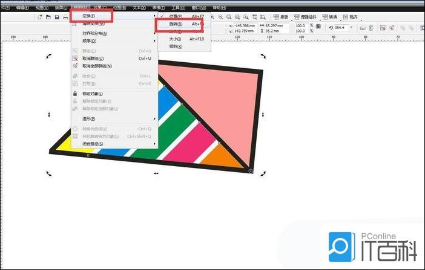Click the 排版 toolbar button
Image resolution: width=425 pixels, height=270 pixels.
[x=281, y=17]
